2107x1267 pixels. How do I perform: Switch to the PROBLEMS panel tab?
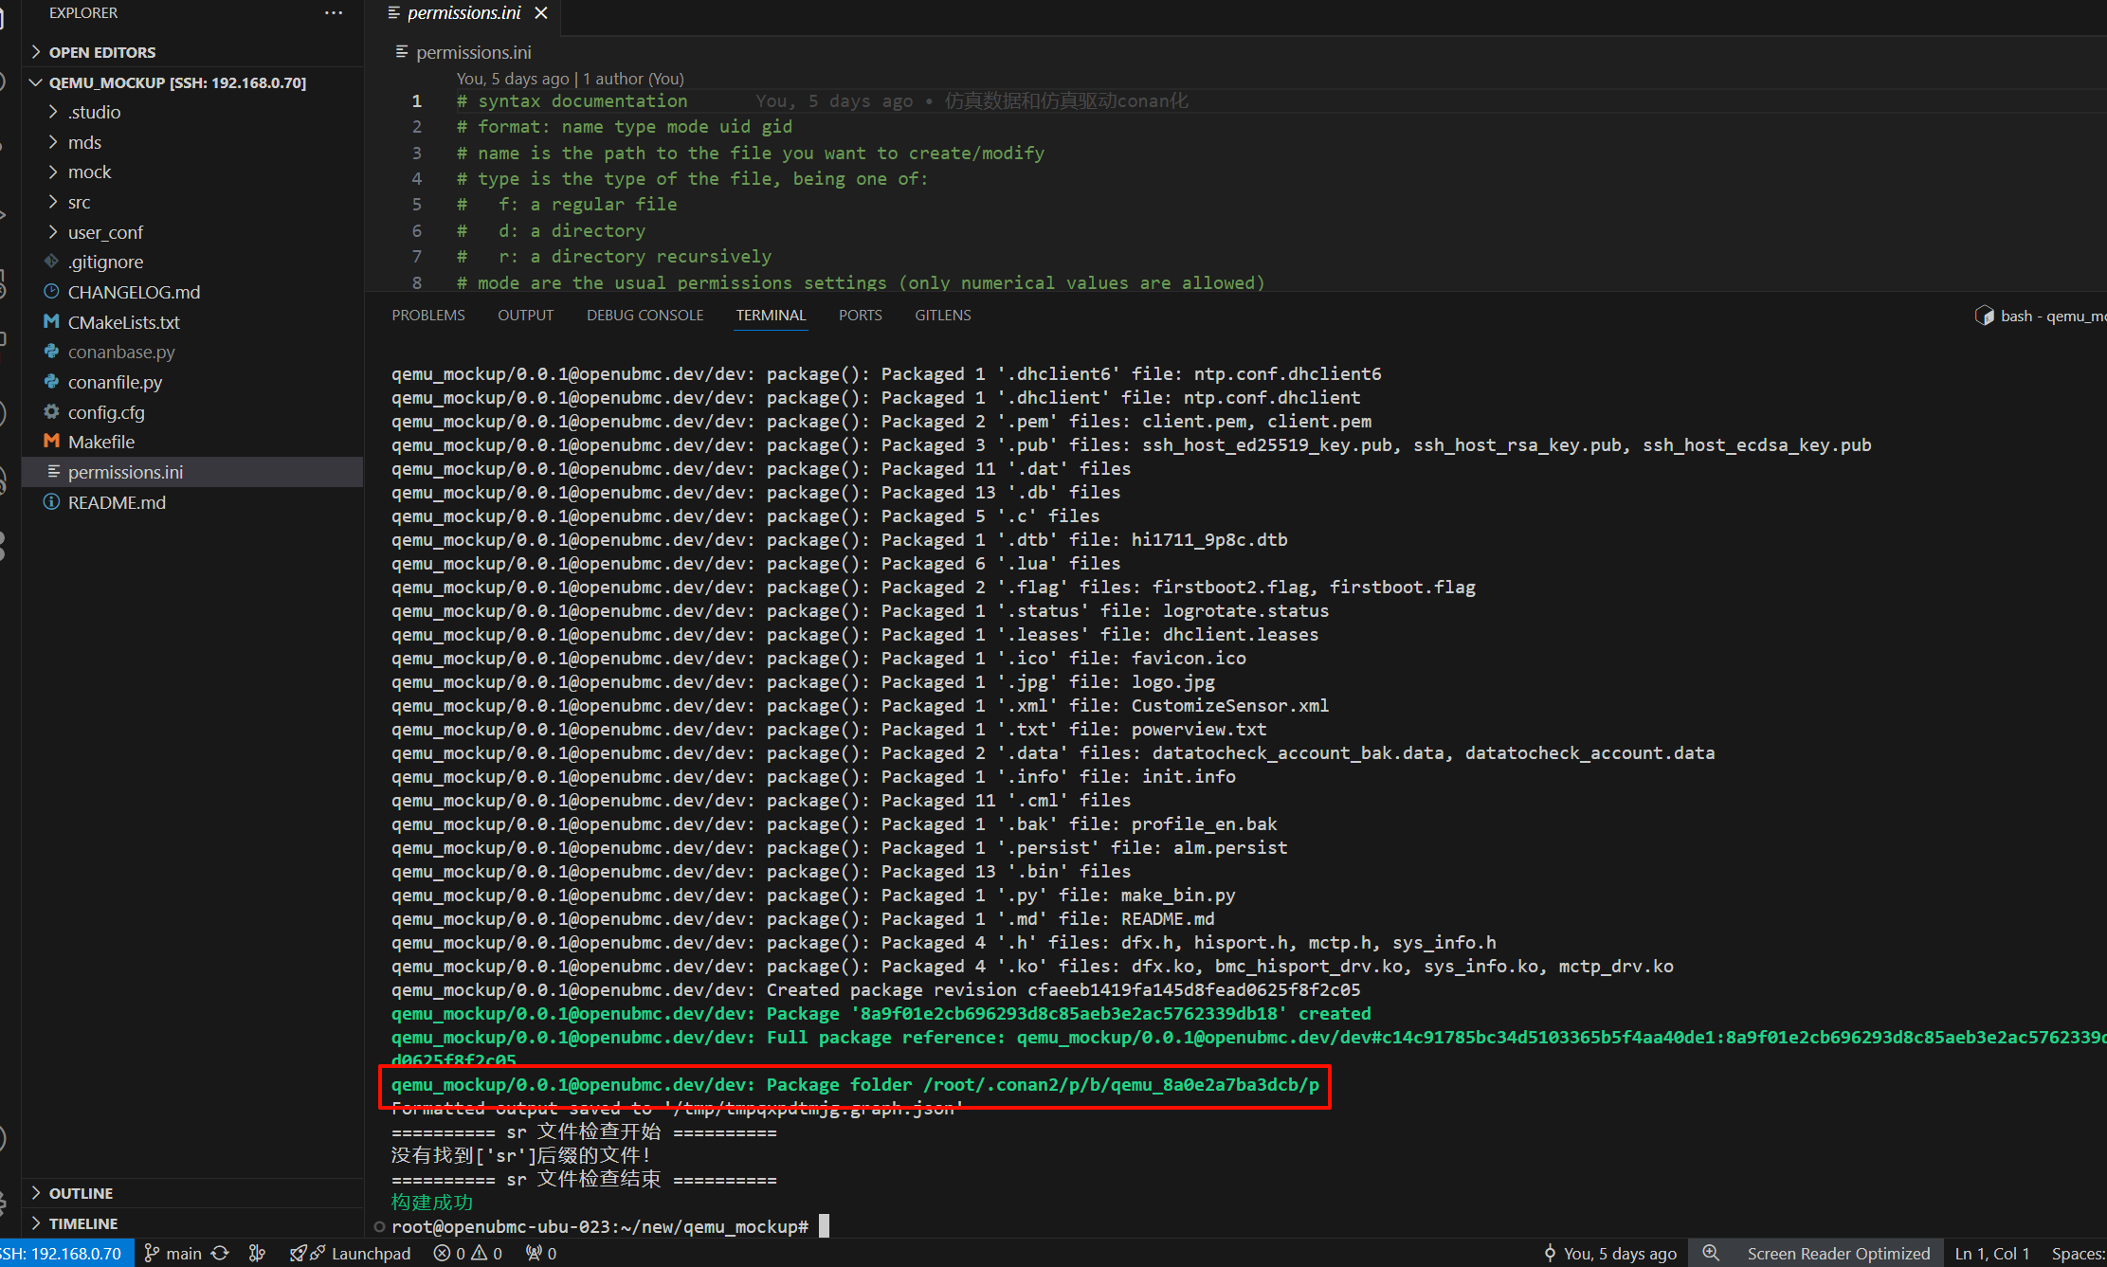[428, 315]
